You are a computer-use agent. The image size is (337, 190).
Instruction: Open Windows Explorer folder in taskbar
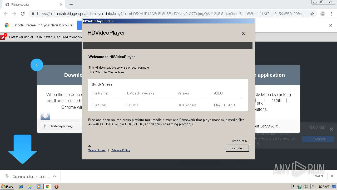click(x=30, y=187)
